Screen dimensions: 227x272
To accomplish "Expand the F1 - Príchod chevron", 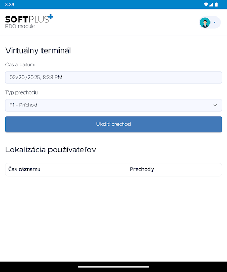I will (215, 105).
